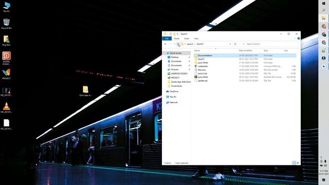Go back using the Explorer back arrow
Viewport: 329px width, 185px height.
pyautogui.click(x=166, y=44)
